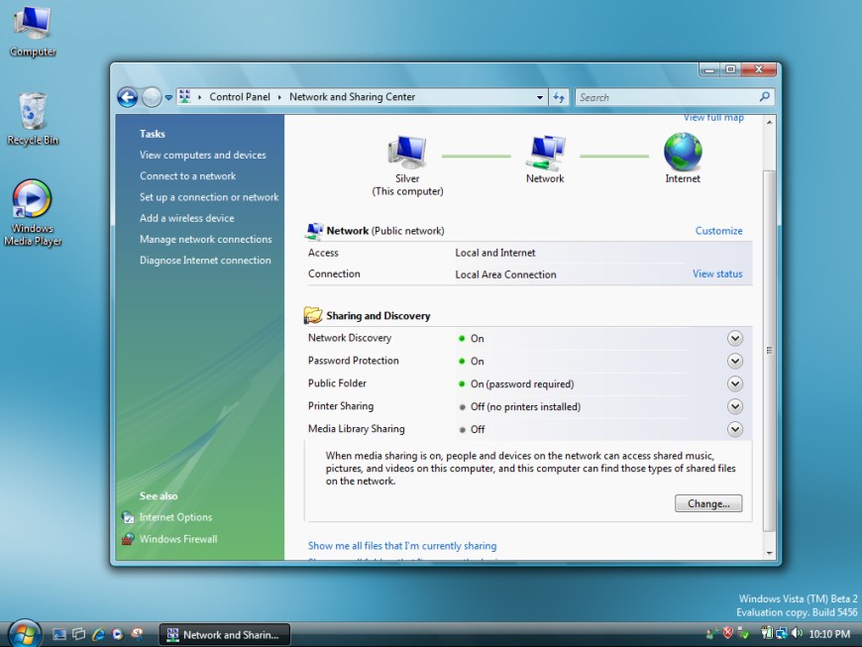
Task: Click the View full map link
Action: [713, 118]
